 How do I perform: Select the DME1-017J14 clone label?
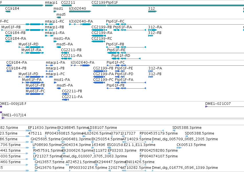click(14, 115)
